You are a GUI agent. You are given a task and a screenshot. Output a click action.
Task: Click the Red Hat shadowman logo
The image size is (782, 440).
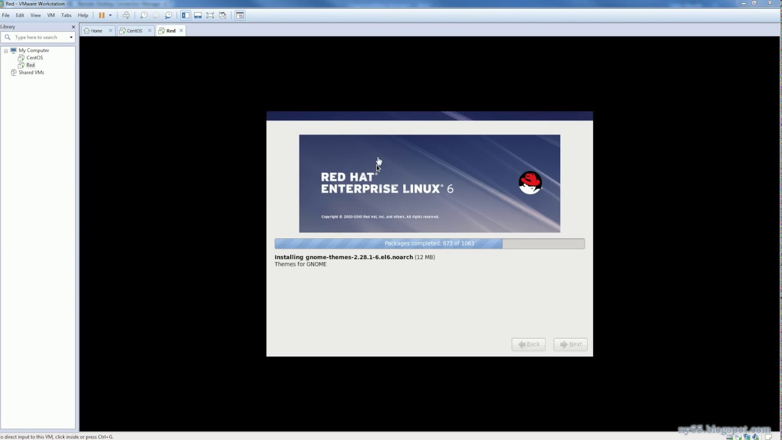coord(530,183)
